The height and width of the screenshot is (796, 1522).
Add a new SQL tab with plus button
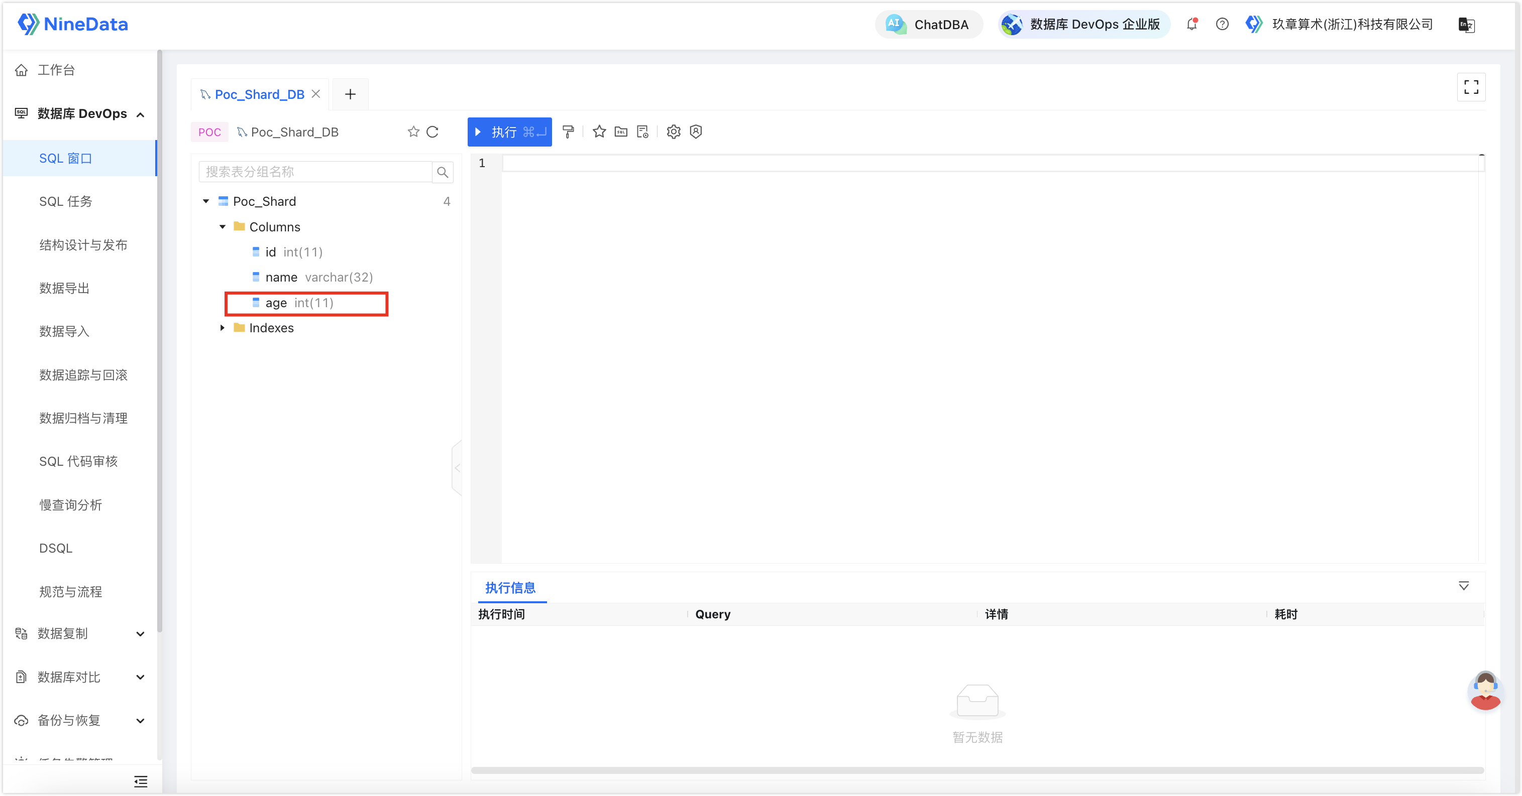tap(351, 94)
